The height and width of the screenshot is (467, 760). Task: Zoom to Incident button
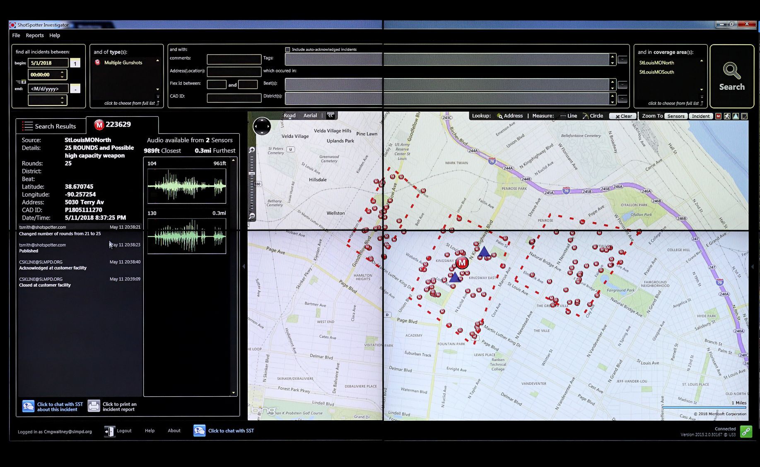pyautogui.click(x=701, y=116)
